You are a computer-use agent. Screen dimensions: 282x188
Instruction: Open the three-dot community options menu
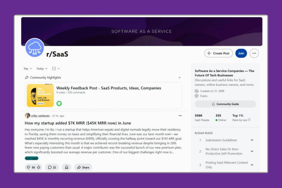(x=254, y=53)
